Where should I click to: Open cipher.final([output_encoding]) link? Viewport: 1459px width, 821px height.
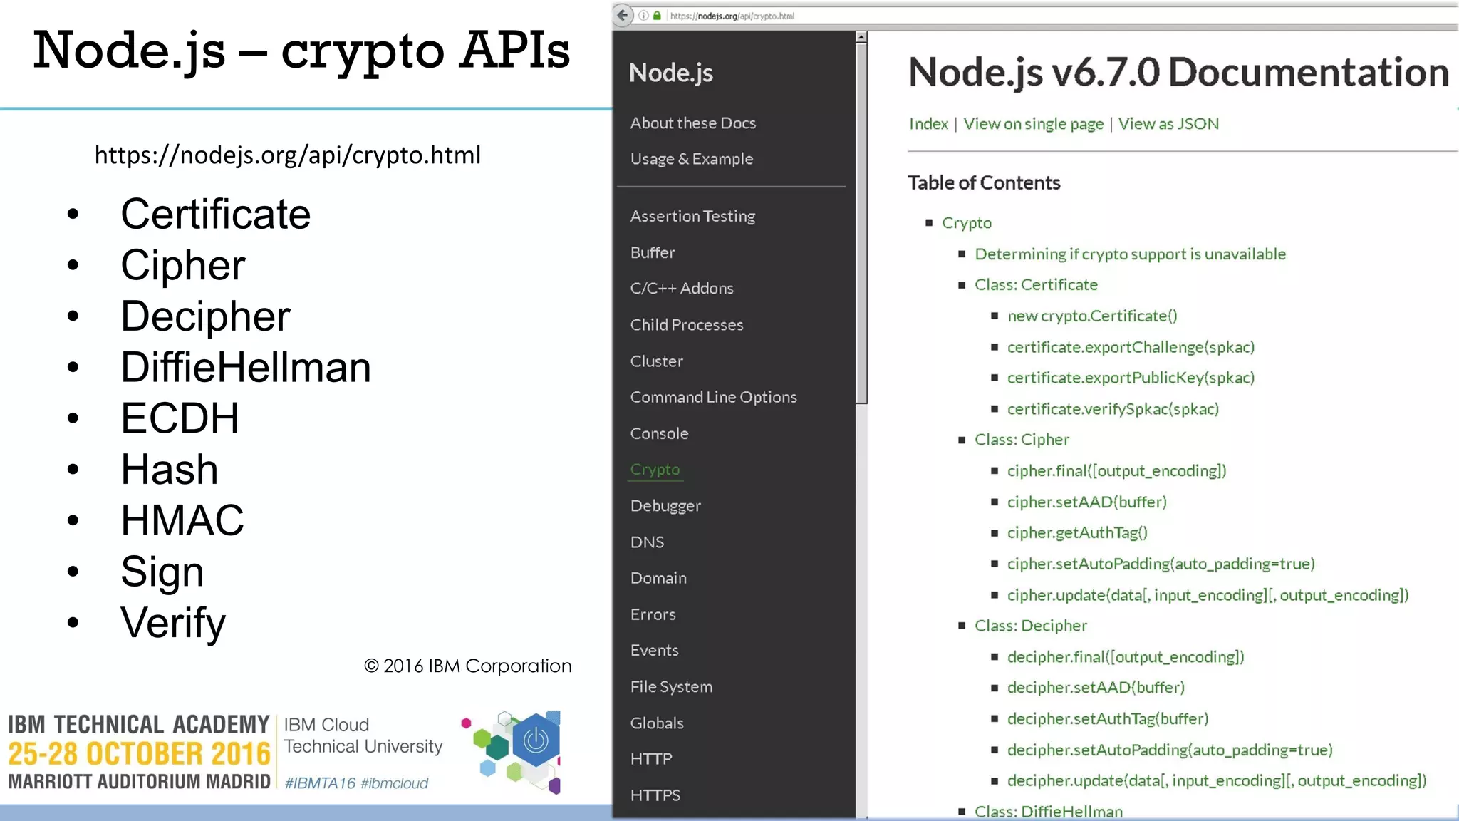[x=1116, y=471]
